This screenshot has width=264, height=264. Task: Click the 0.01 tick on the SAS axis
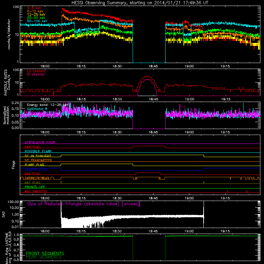pyautogui.click(x=15, y=227)
